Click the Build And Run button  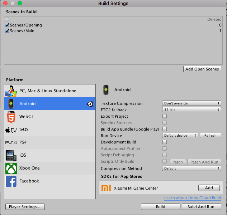tap(202, 207)
